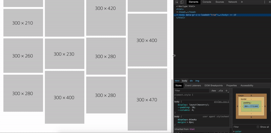Expand the margin shorthand property triangle
Viewport: 271px width, 133px height.
188,122
